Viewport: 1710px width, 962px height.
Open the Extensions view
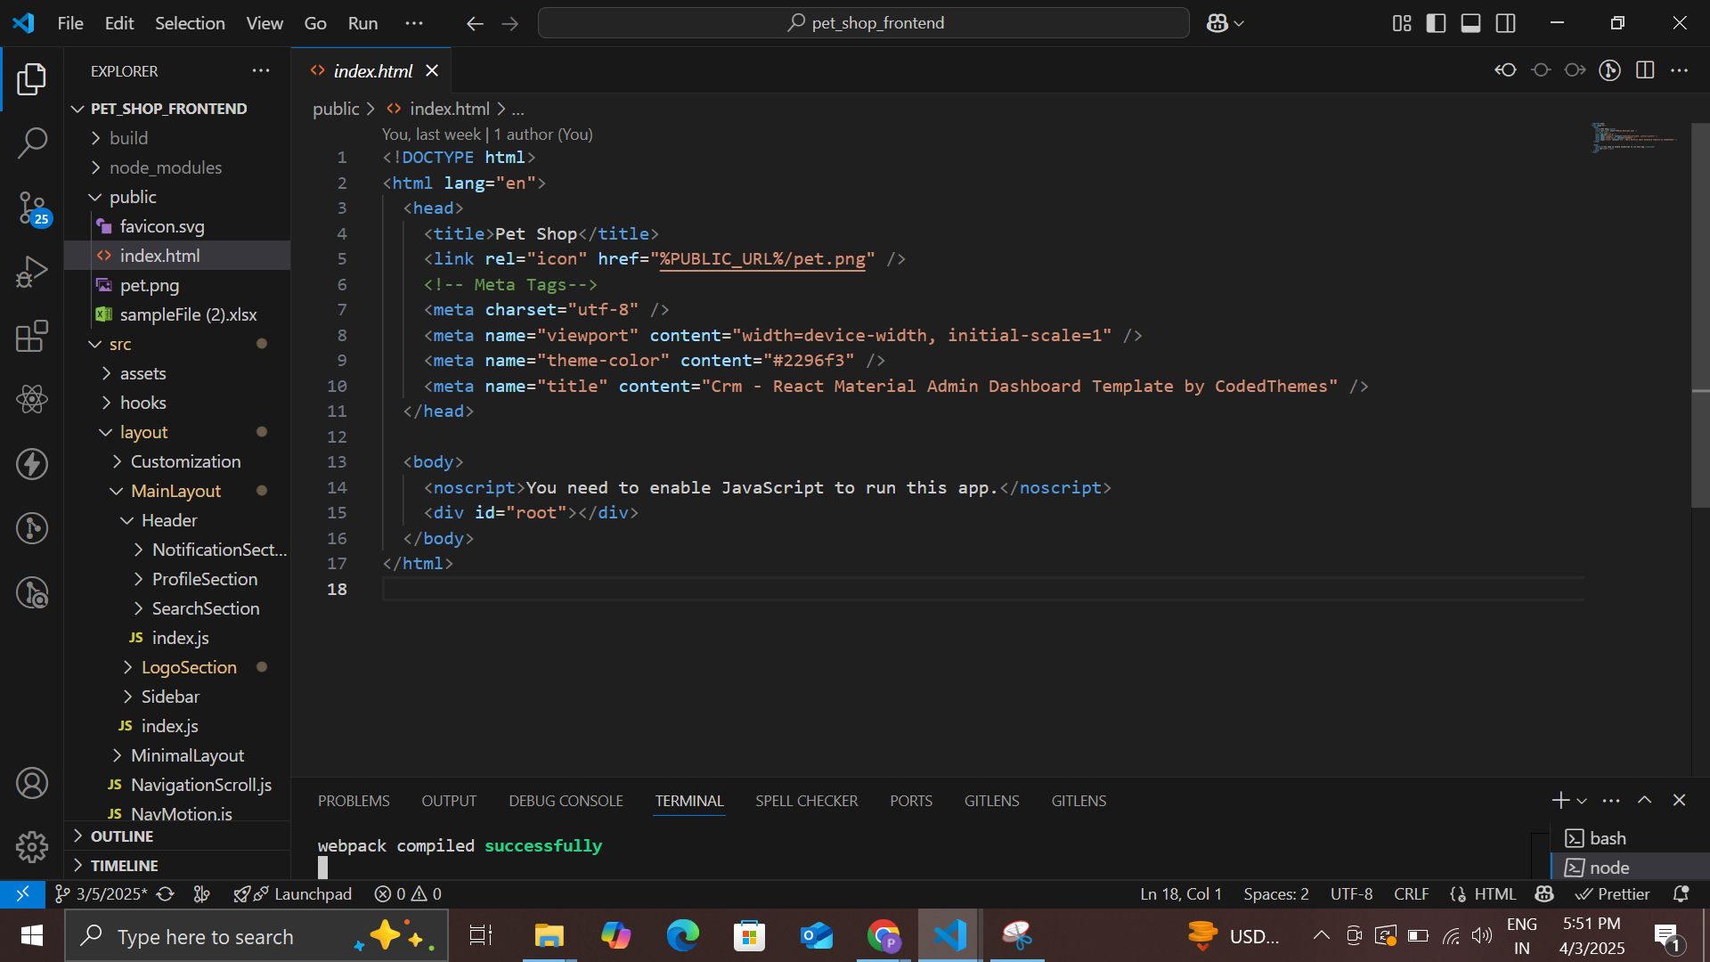[32, 337]
